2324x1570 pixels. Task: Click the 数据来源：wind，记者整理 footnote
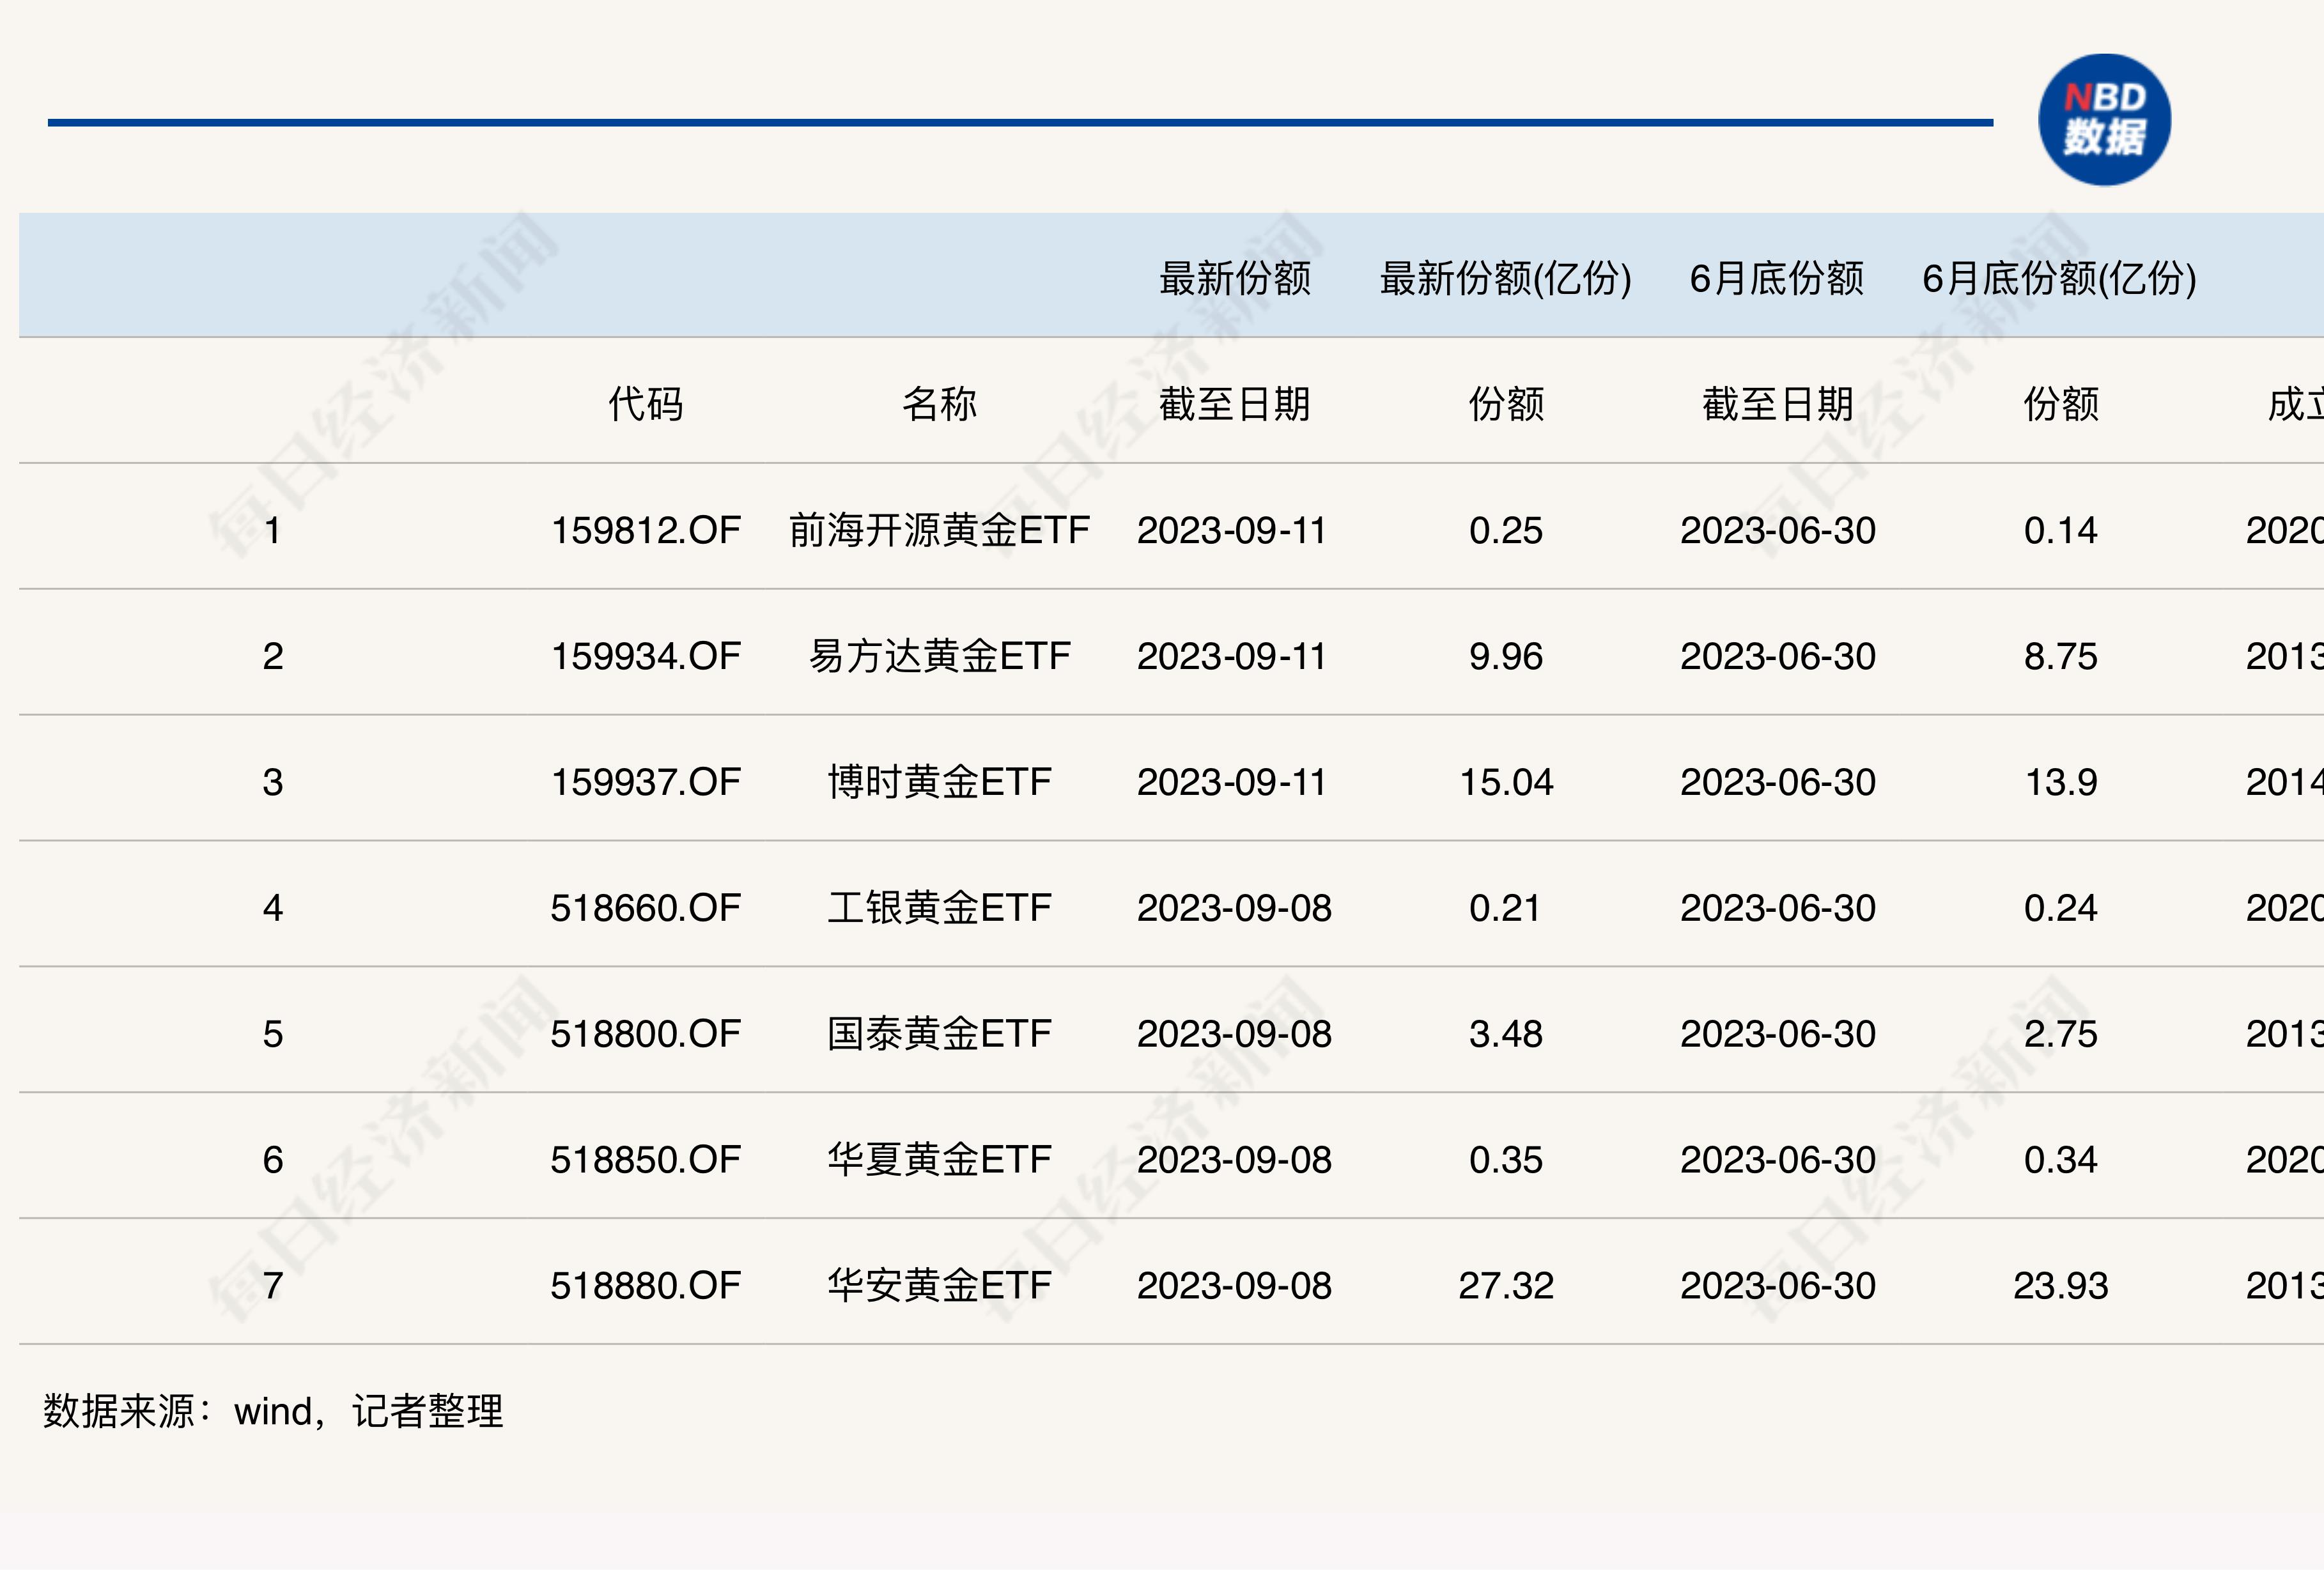273,1411
